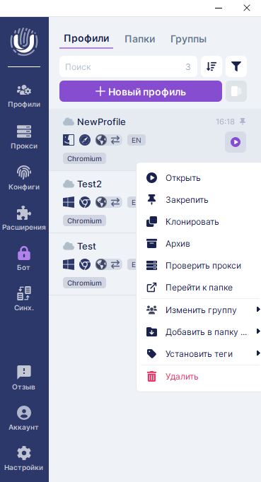Click NewProfile's pin icon
Image resolution: width=261 pixels, height=482 pixels.
(x=243, y=122)
